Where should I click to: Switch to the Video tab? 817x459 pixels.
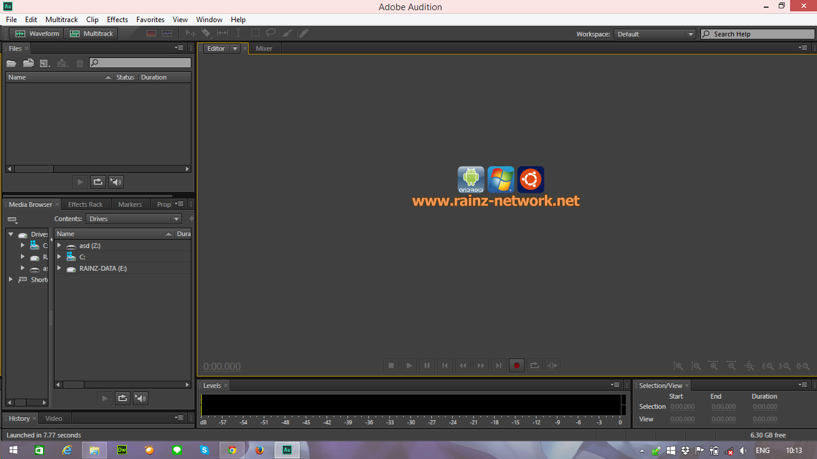pos(54,418)
